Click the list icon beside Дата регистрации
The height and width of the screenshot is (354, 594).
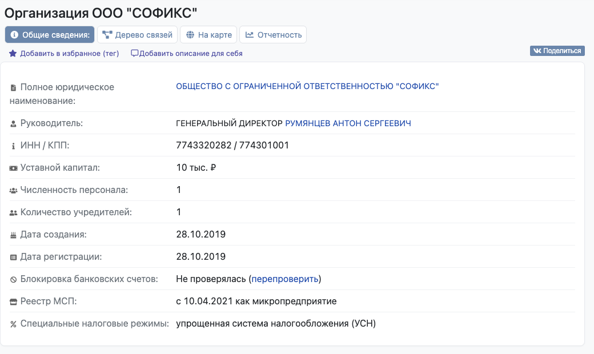click(x=13, y=258)
